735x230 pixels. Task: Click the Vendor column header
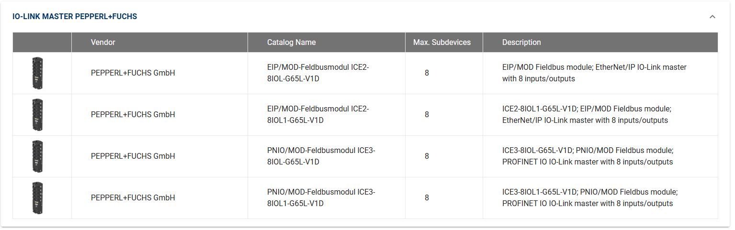point(103,42)
